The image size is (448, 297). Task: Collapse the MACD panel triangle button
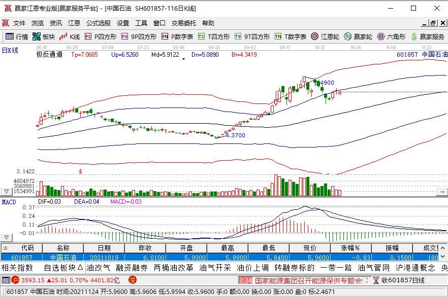(6, 237)
